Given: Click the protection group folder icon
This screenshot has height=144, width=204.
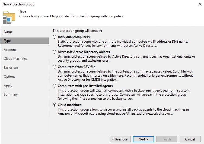Looking at the screenshot, I should (x=9, y=18).
